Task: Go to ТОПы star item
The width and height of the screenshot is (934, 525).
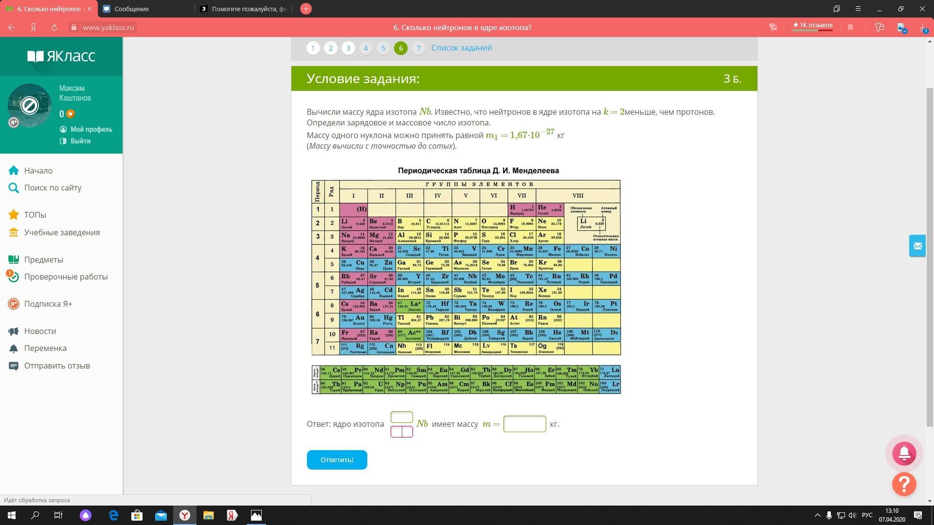Action: pos(35,215)
